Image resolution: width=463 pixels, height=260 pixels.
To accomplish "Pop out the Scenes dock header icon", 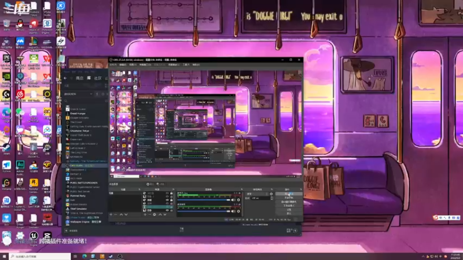I will (139, 190).
